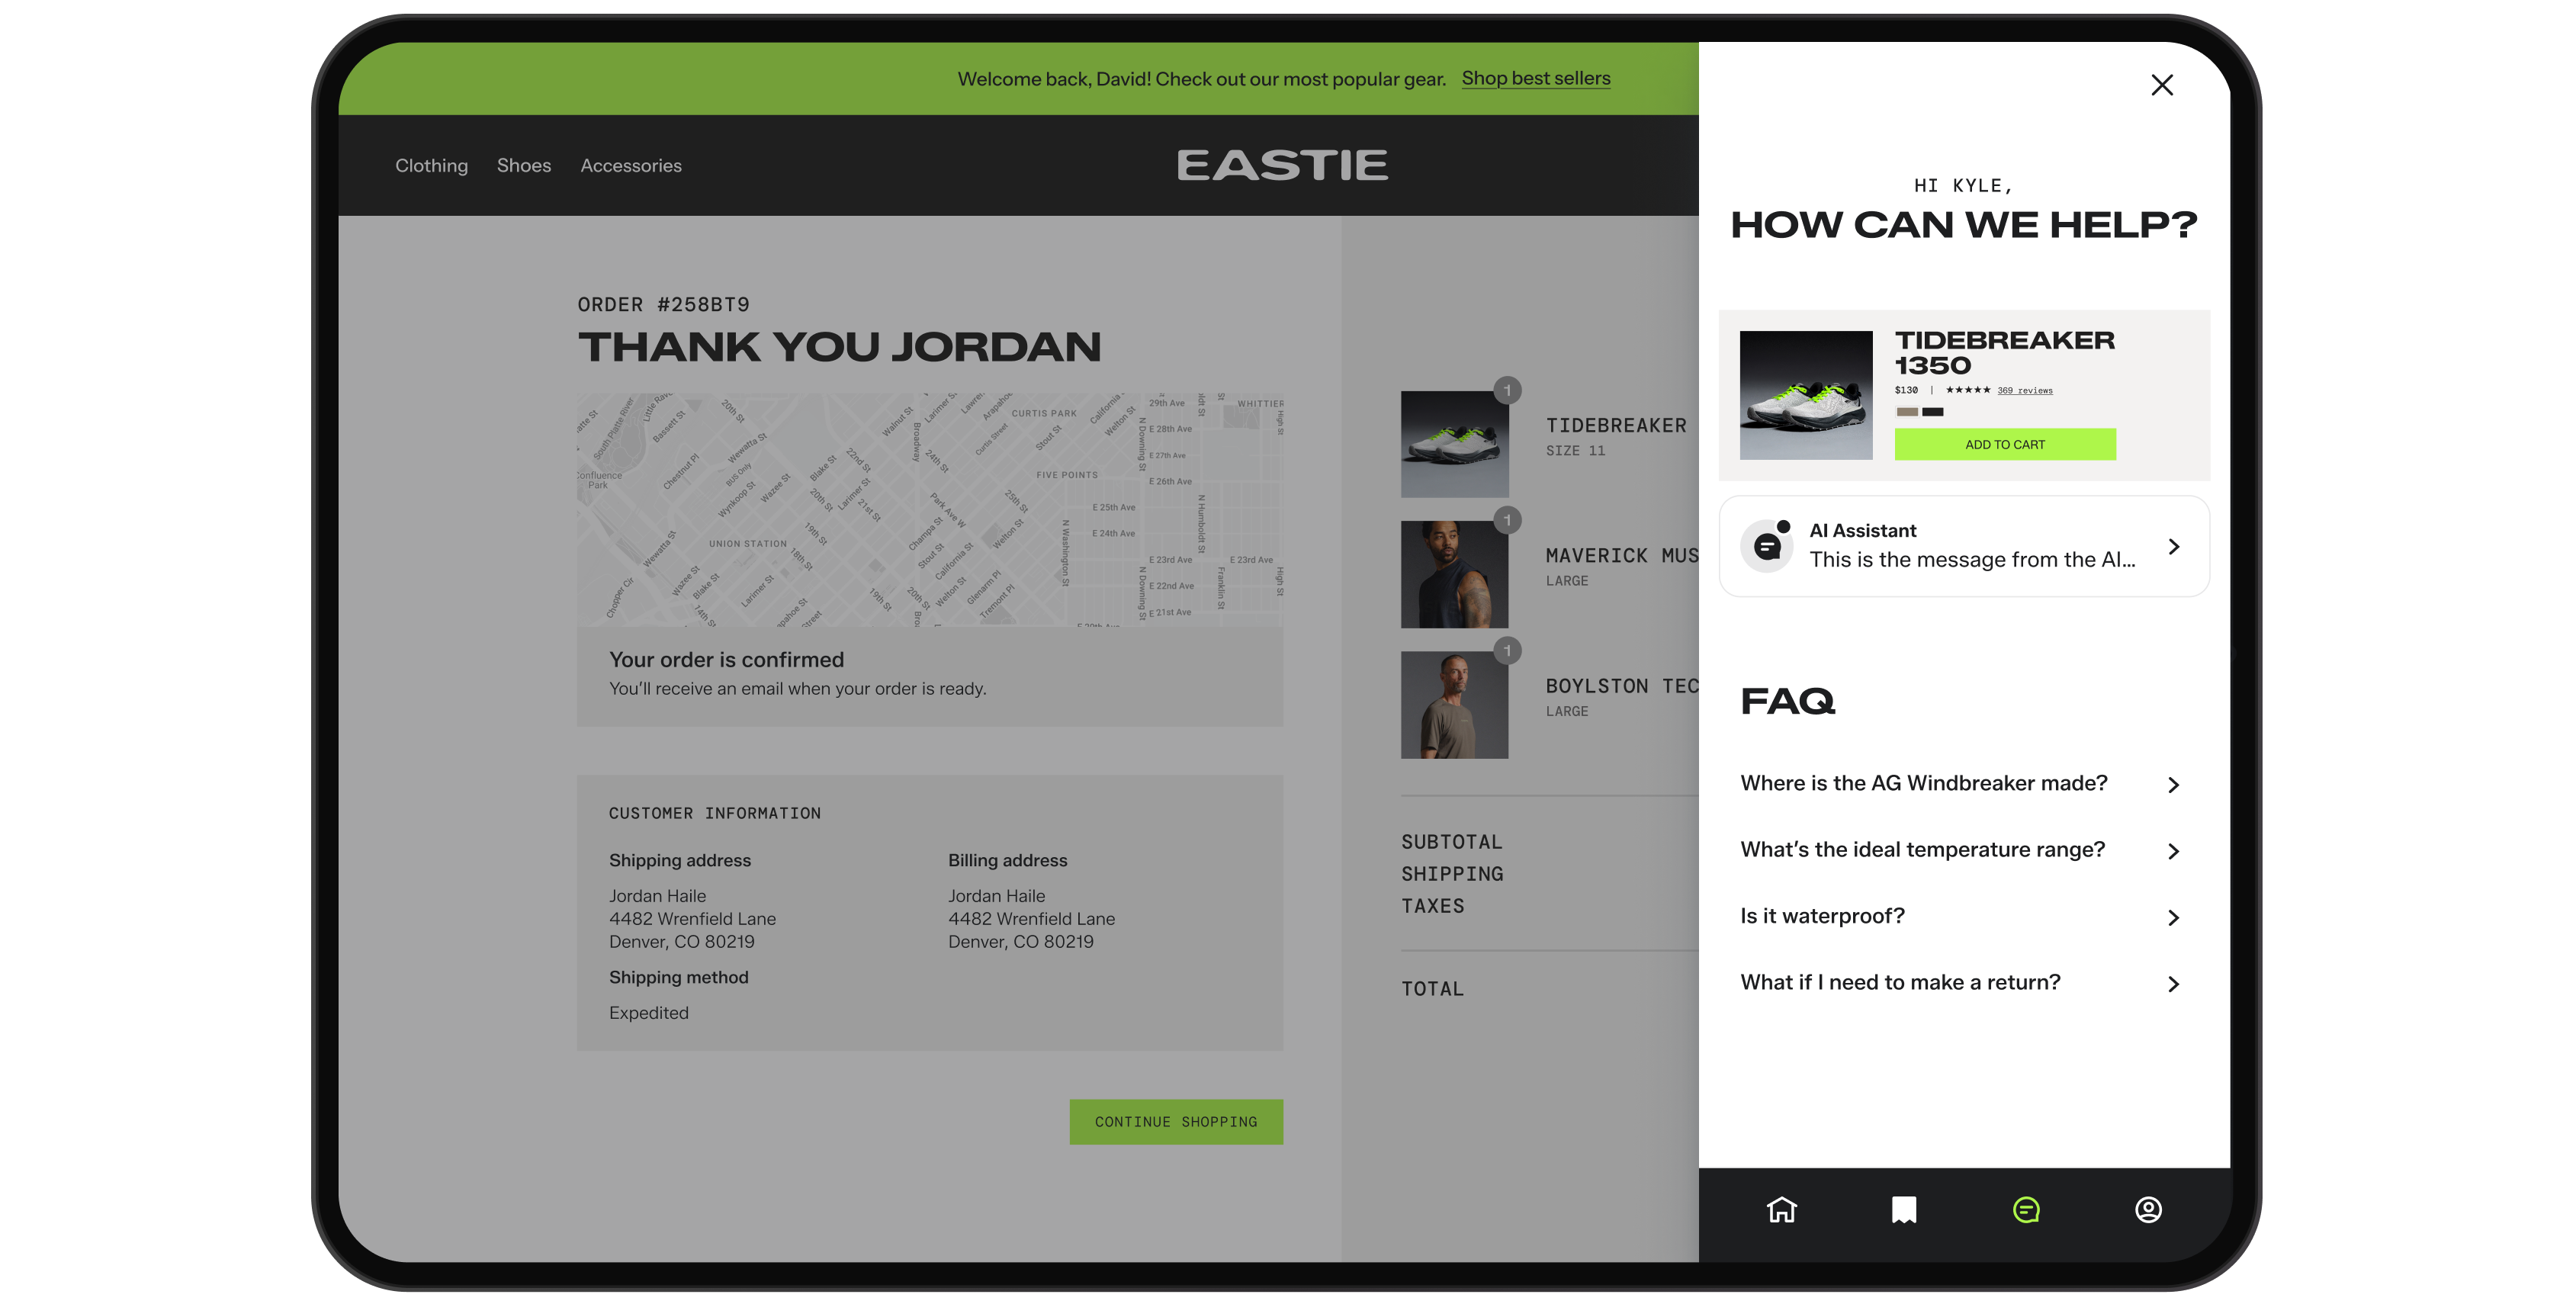Click the Tidebreaker 1350 shoe image in help panel

pos(1806,395)
